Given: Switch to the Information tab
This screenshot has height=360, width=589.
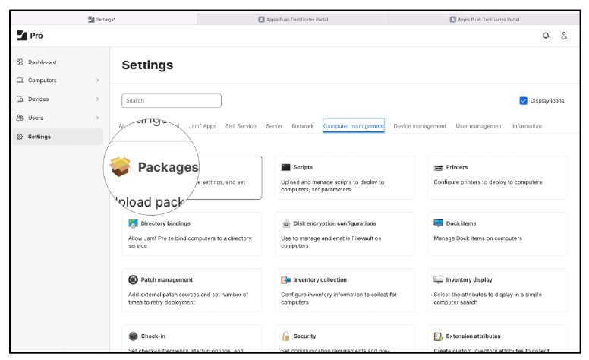Looking at the screenshot, I should click(527, 126).
